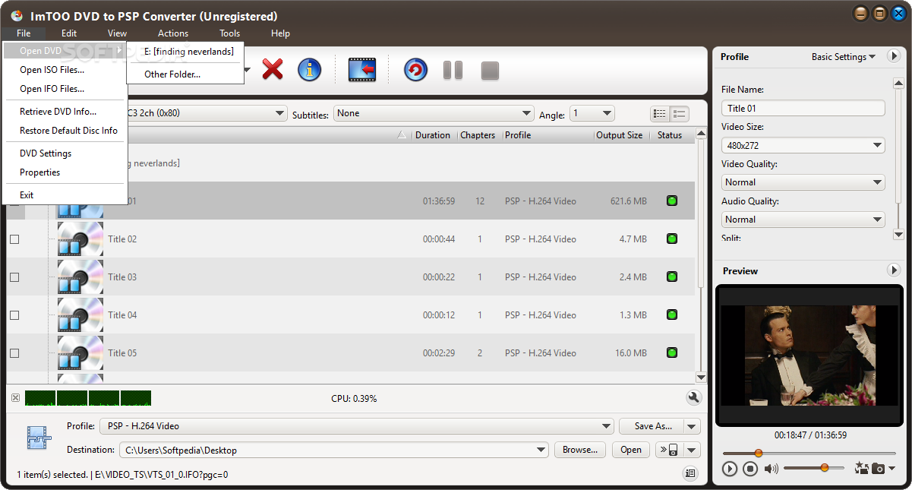Expand the Profile panel arrow button
The image size is (912, 490).
(894, 55)
